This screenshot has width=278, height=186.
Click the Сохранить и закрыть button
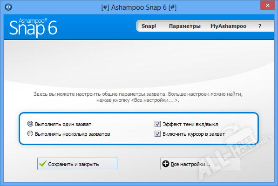click(x=77, y=164)
